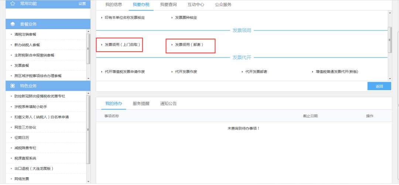This screenshot has width=399, height=185.
Task: Open 网络发票 in 特色业务 list
Action: 22,179
